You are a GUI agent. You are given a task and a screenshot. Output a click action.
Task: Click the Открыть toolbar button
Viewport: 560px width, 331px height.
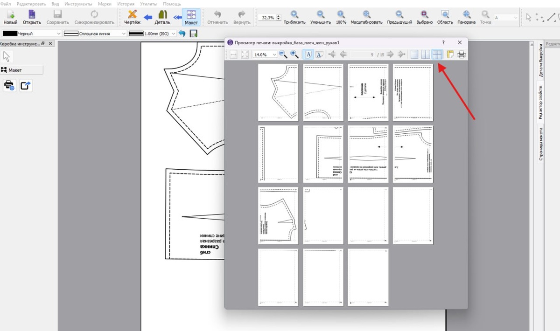point(32,17)
